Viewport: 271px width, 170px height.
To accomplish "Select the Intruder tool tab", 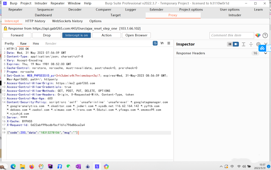I will pyautogui.click(x=235, y=15).
